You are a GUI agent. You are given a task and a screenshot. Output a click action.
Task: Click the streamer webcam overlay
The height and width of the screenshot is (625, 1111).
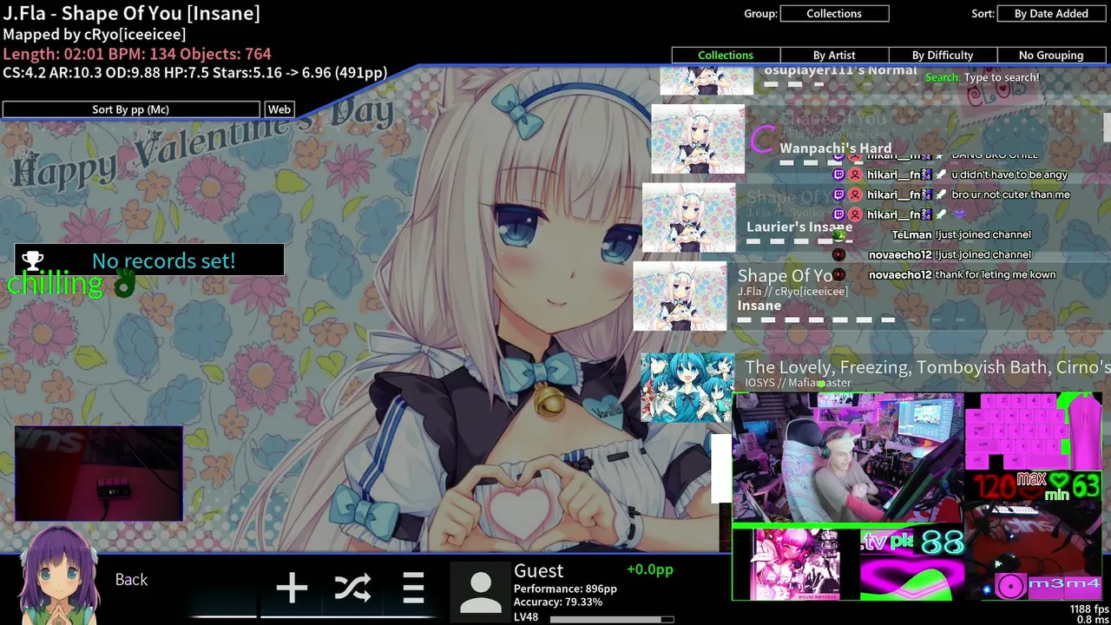pos(848,457)
